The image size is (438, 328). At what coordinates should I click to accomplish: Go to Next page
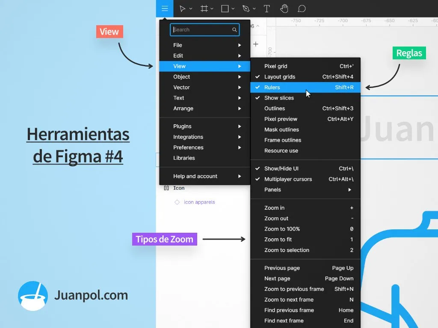(x=305, y=278)
